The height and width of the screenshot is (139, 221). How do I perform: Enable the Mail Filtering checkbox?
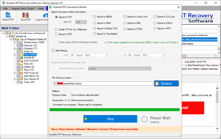[53, 50]
